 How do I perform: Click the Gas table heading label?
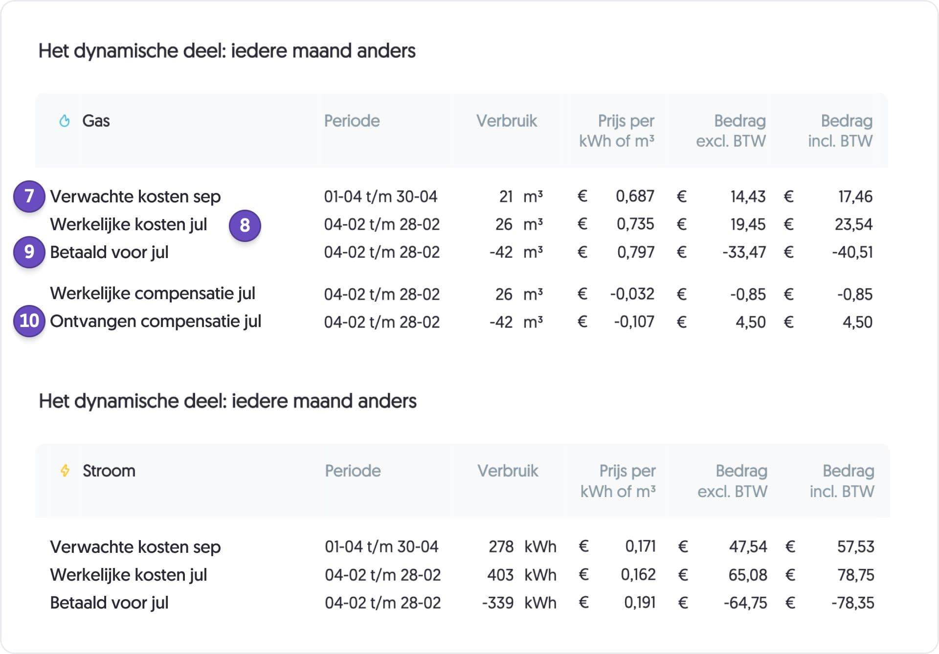[x=96, y=121]
